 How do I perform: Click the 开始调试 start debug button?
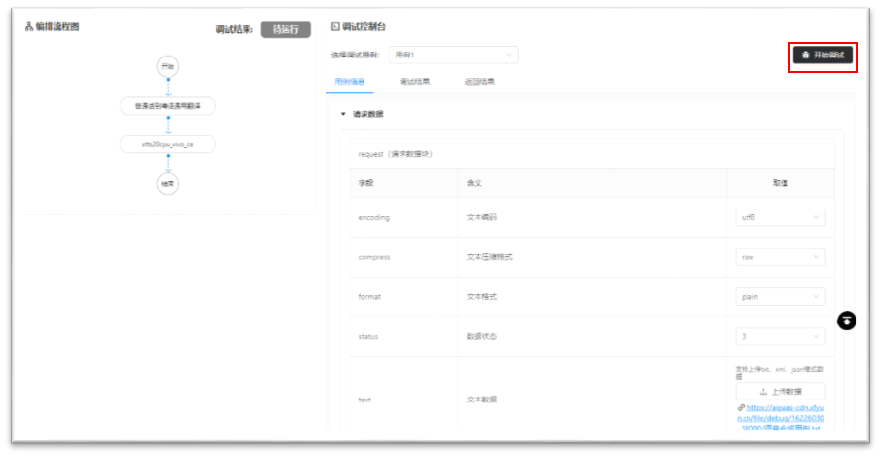coord(823,56)
